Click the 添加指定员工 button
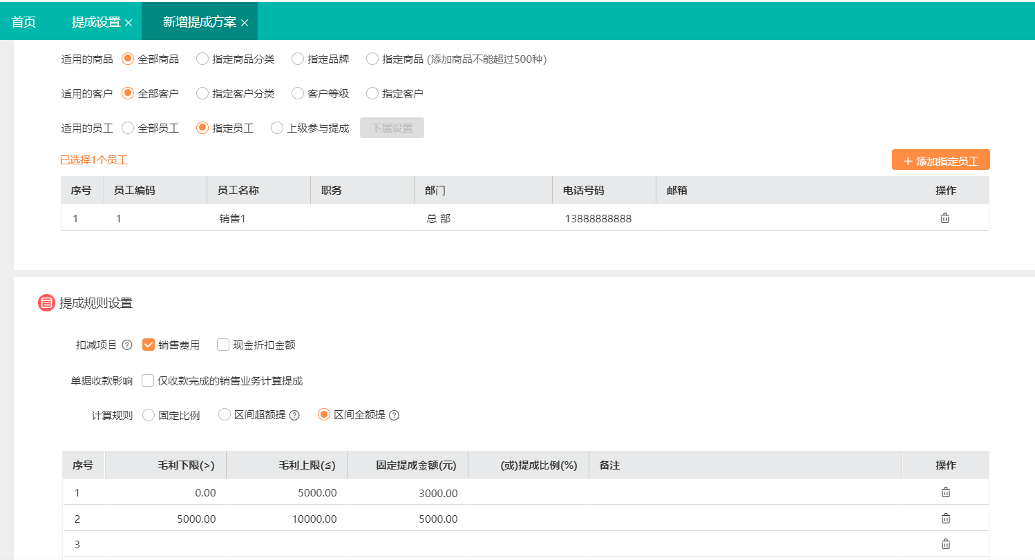 click(x=940, y=161)
